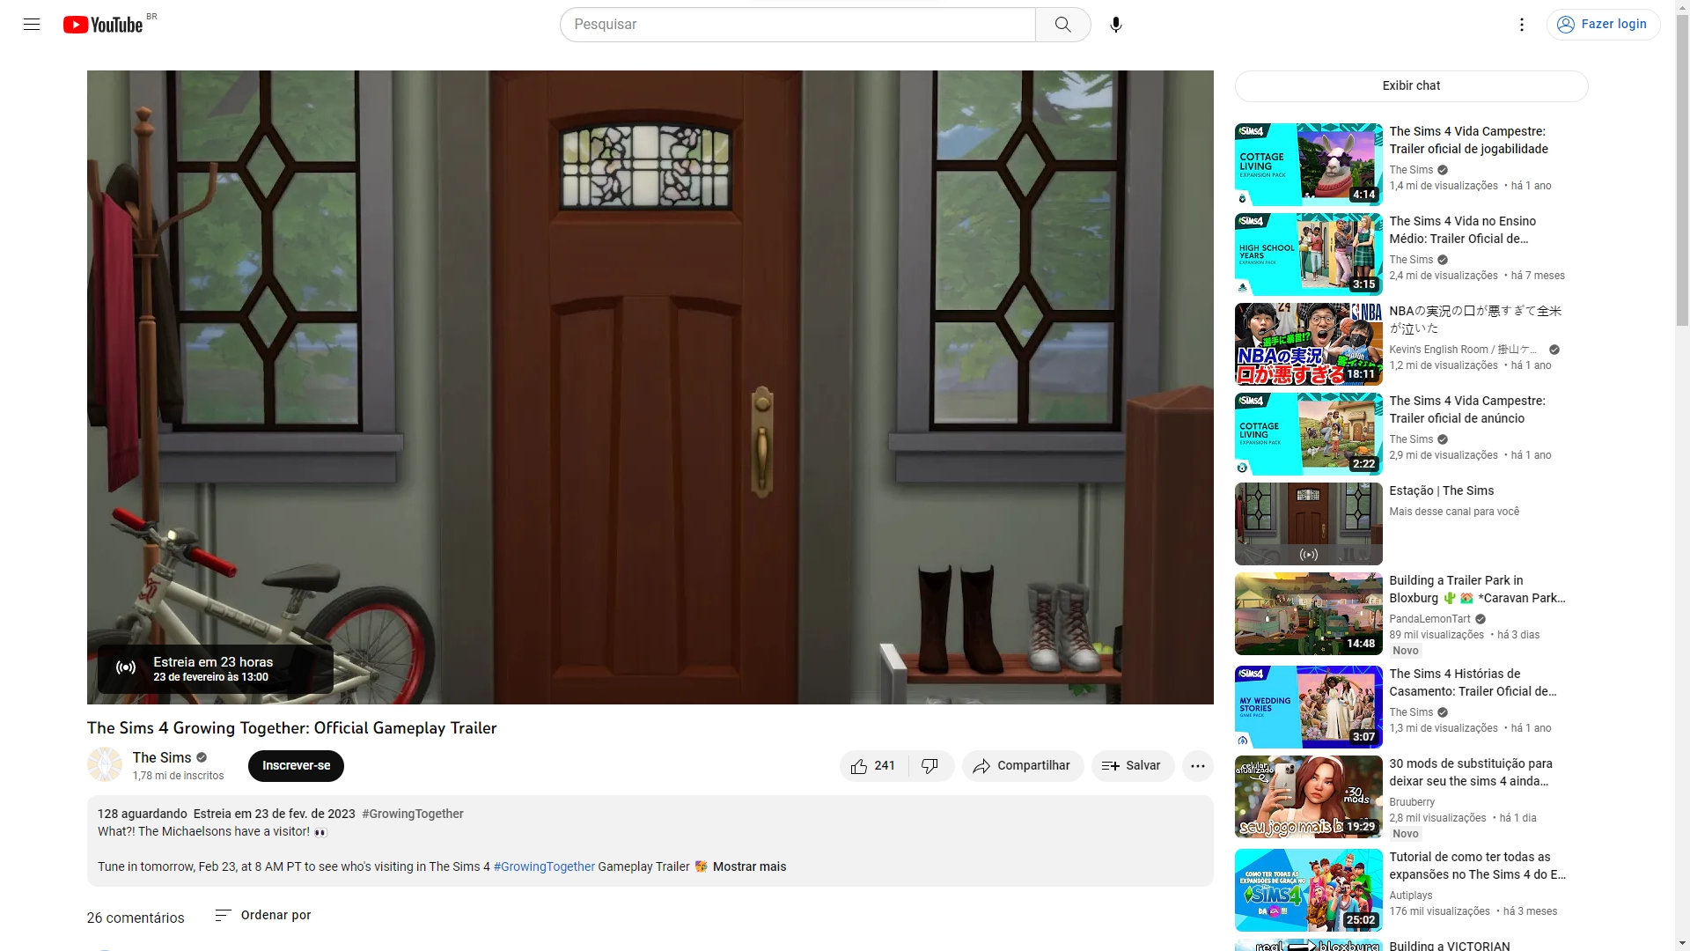Open Ordenar por comments sort dropdown
The image size is (1690, 951).
[x=263, y=916]
